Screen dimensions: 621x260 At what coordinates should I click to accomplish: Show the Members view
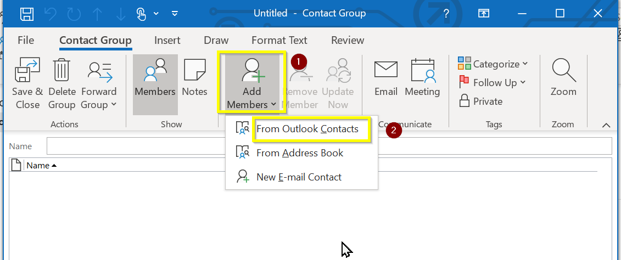[x=155, y=84]
